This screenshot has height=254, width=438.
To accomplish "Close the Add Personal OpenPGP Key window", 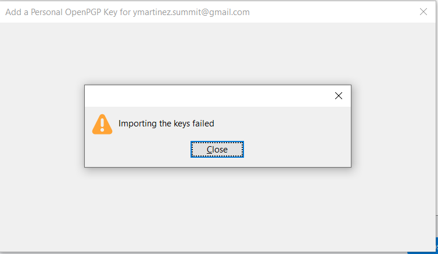I will [423, 12].
